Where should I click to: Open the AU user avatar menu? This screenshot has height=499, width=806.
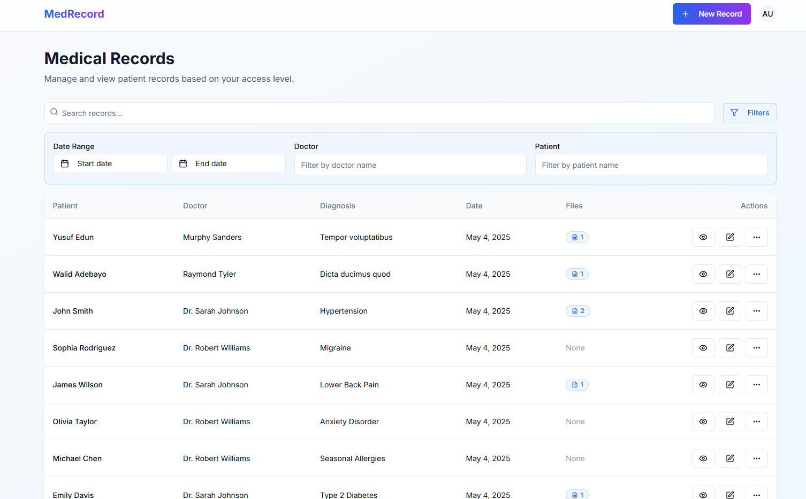767,14
